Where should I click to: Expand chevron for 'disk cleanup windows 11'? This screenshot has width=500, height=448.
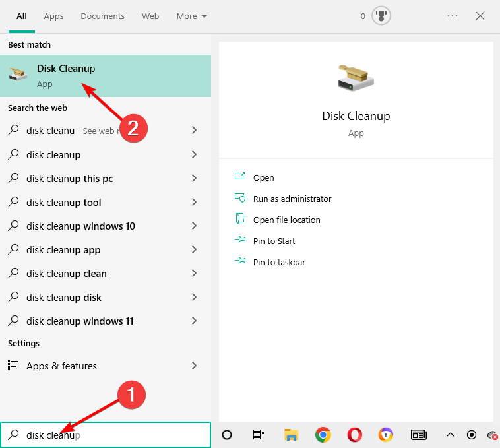click(194, 321)
